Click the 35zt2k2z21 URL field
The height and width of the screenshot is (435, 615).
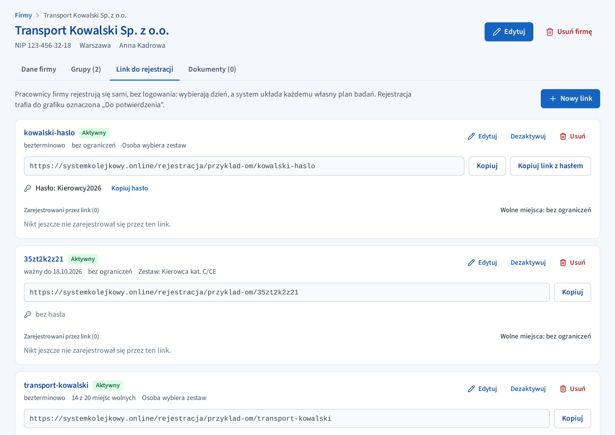coord(287,292)
